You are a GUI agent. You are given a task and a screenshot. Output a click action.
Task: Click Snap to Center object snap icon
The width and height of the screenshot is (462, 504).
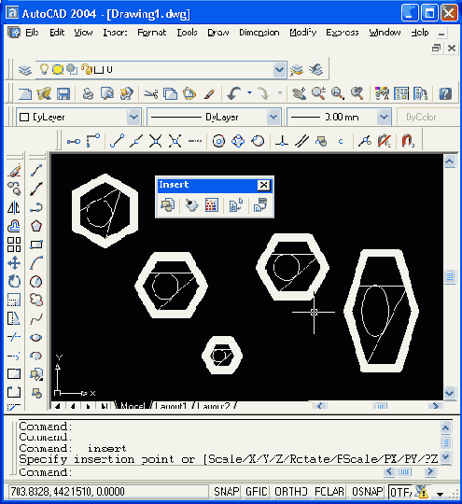(218, 141)
